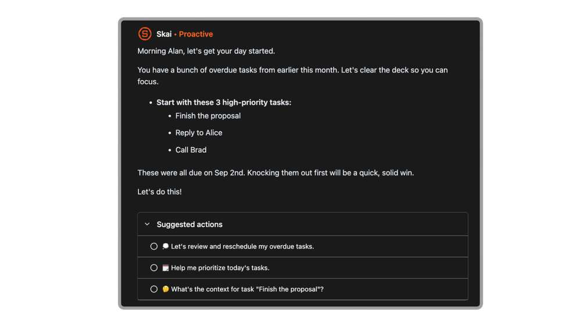Collapse the Suggested actions chevron
This screenshot has height=327, width=581.
(x=147, y=224)
